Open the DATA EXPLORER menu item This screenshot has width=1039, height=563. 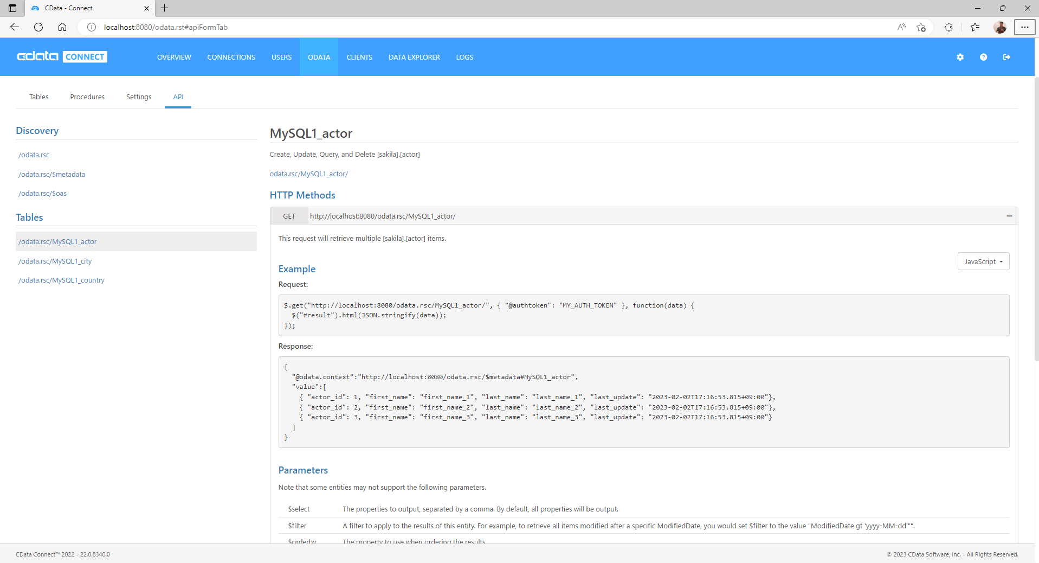click(x=414, y=57)
